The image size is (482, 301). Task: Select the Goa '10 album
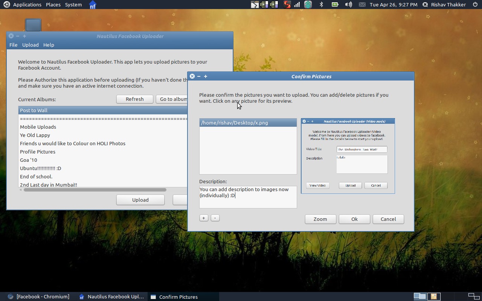[x=103, y=160]
